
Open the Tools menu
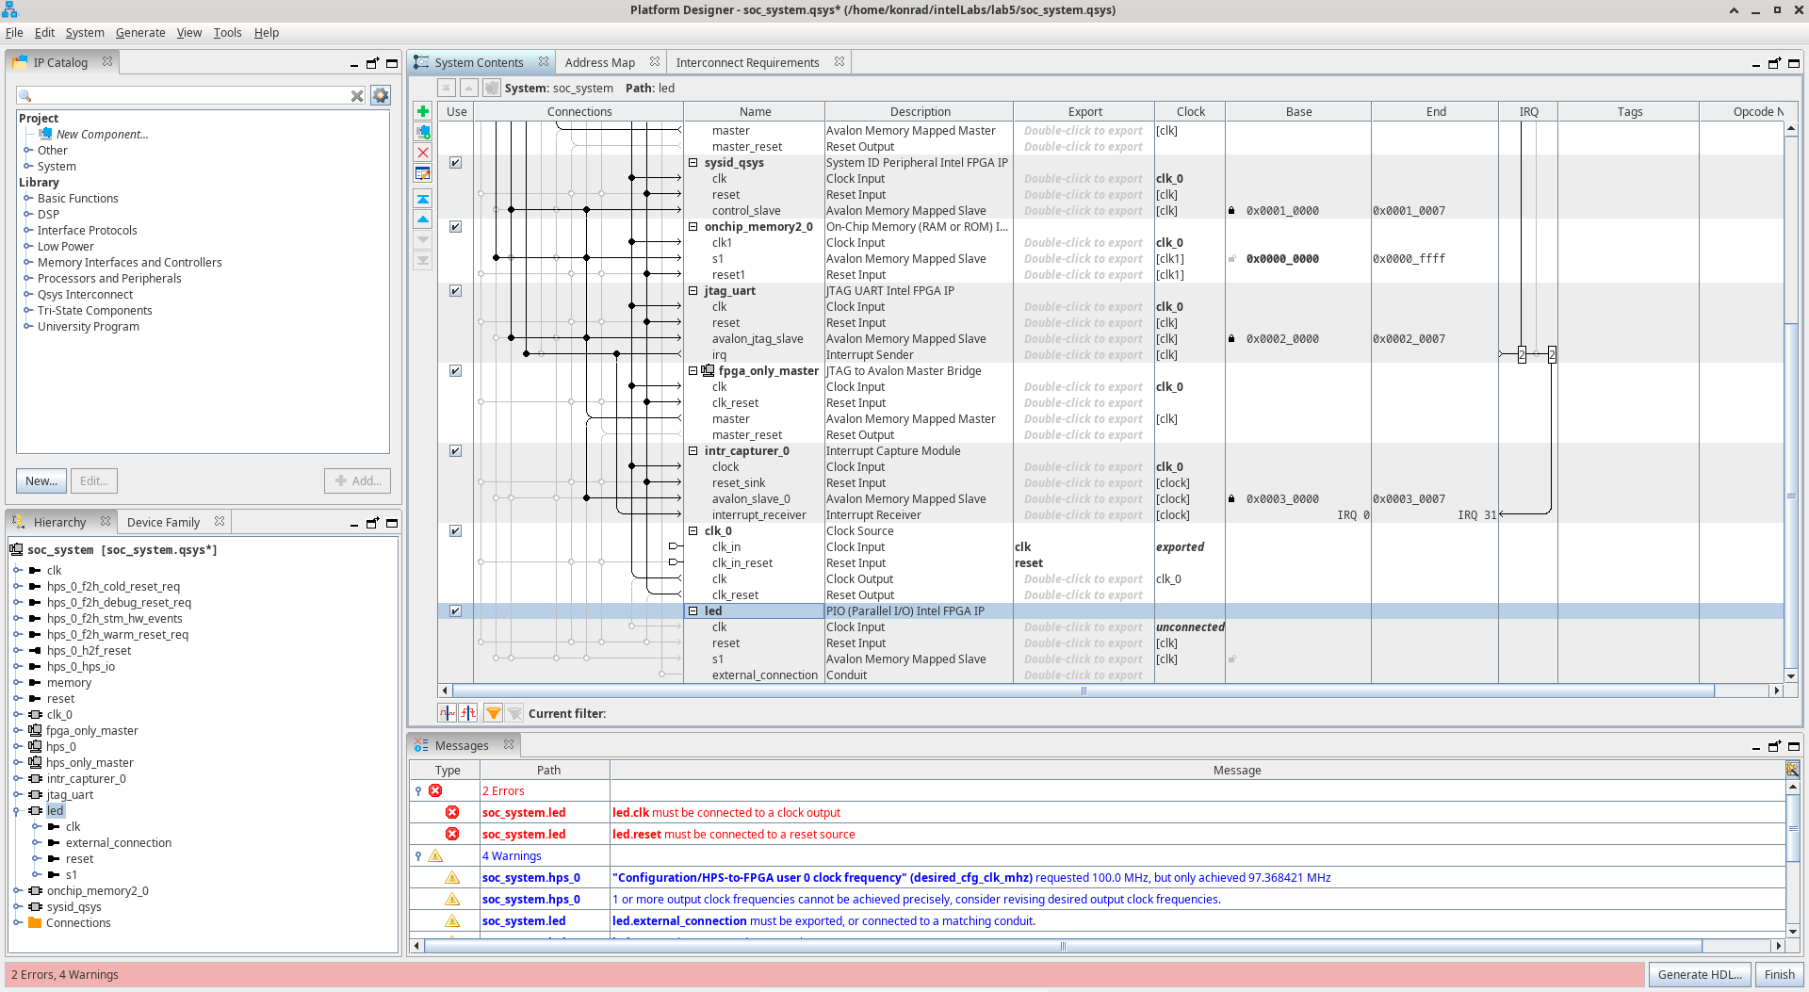click(x=227, y=33)
